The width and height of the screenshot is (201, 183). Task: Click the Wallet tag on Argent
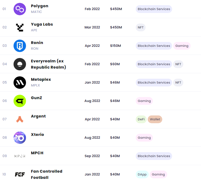(155, 119)
